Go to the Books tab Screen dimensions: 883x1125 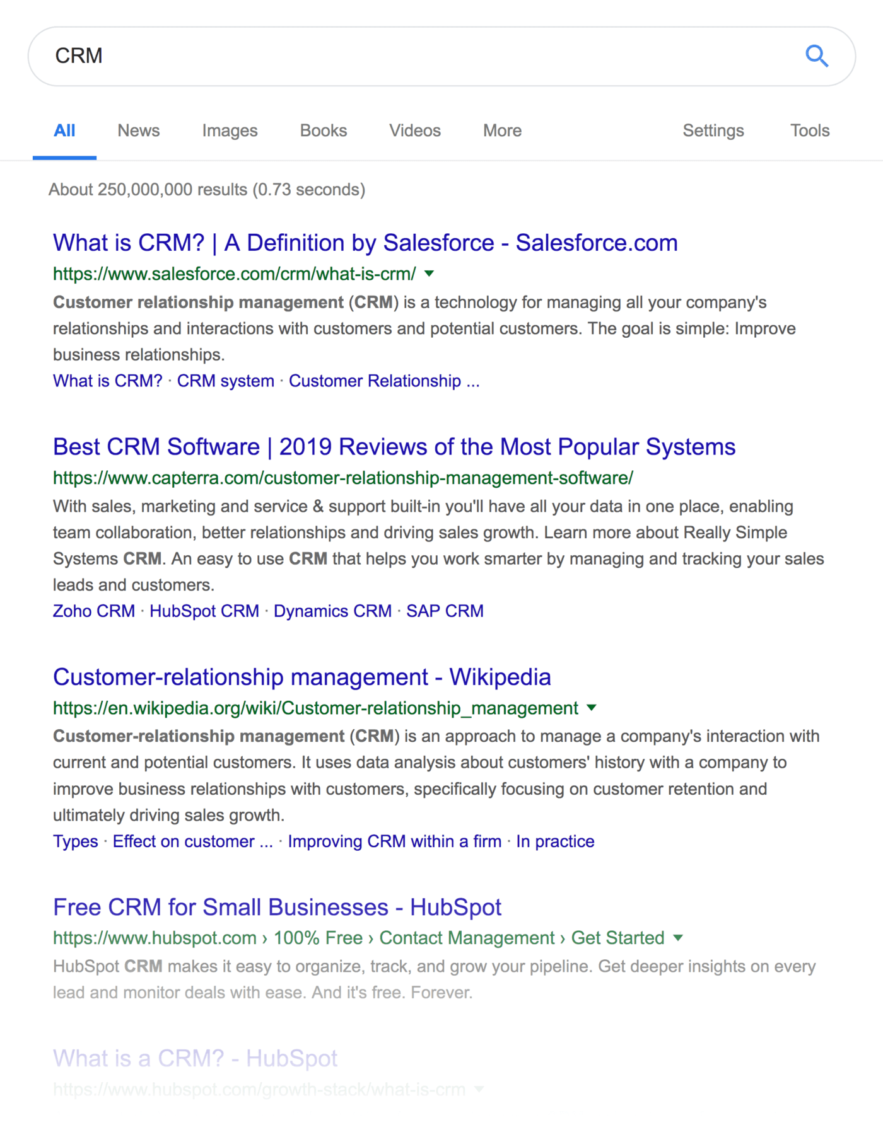click(x=324, y=130)
